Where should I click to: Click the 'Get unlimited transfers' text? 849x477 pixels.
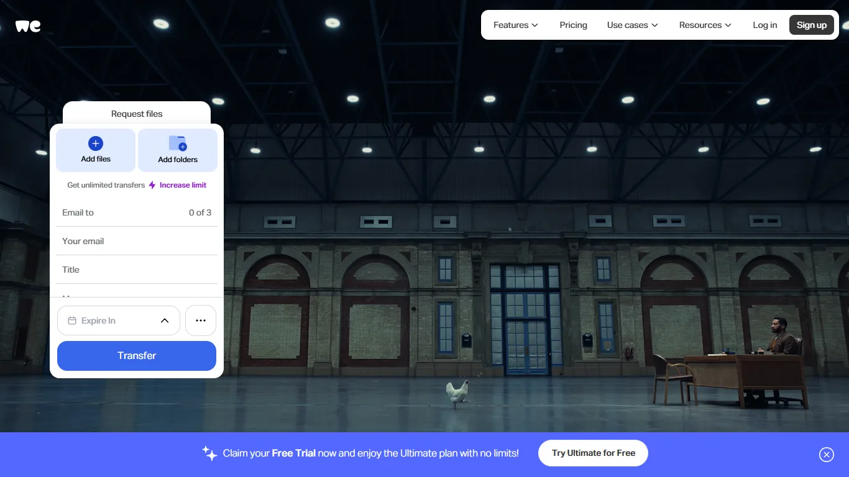tap(106, 185)
